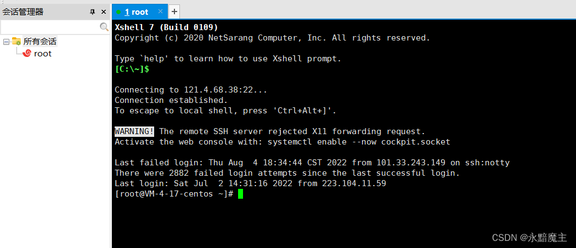Click the green [C:\~]$ local prompt
Image resolution: width=576 pixels, height=248 pixels.
pos(132,69)
